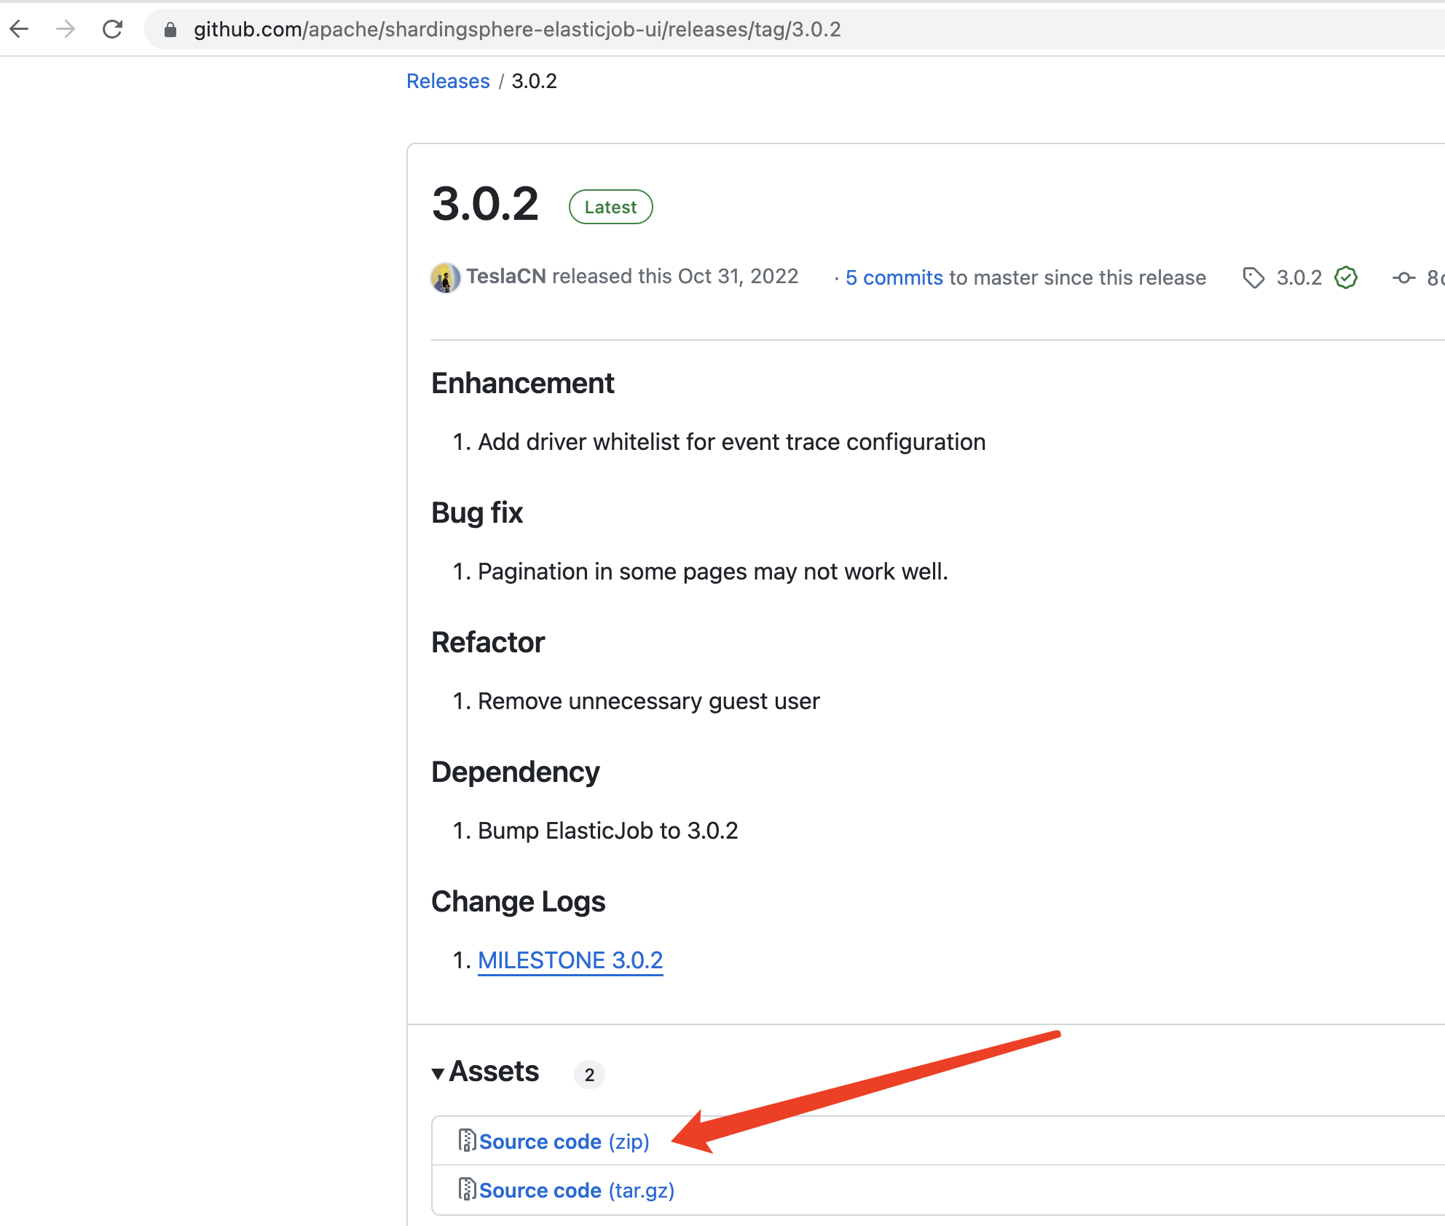Click the Change Logs heading
The width and height of the screenshot is (1445, 1226).
point(518,901)
